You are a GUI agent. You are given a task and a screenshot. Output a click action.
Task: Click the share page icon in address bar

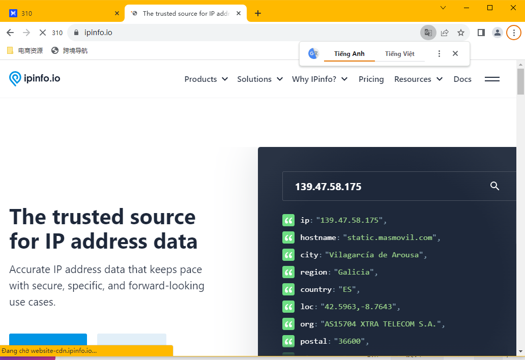(445, 33)
